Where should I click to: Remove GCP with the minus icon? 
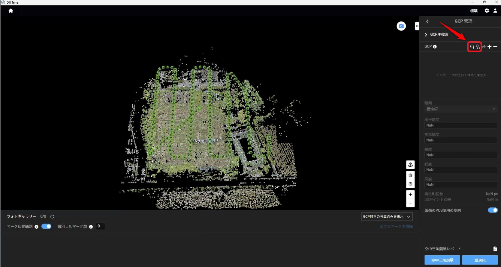495,47
